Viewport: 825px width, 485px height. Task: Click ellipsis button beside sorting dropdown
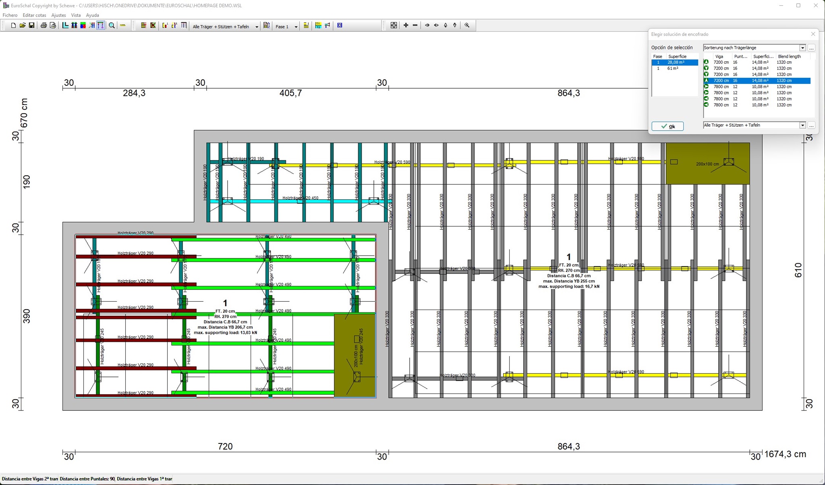coord(811,48)
